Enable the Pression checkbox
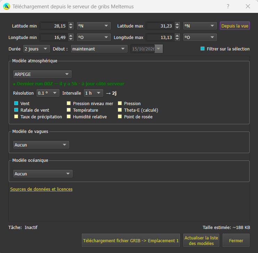Viewport: 258px width, 253px height. pos(120,103)
